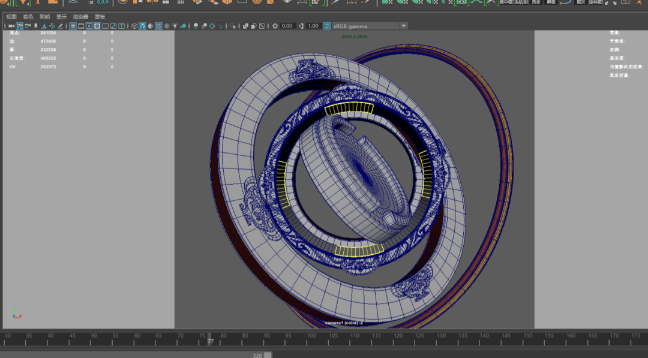The image size is (648, 358).
Task: Open the 着色 (Shading) panel menu
Action: [28, 17]
